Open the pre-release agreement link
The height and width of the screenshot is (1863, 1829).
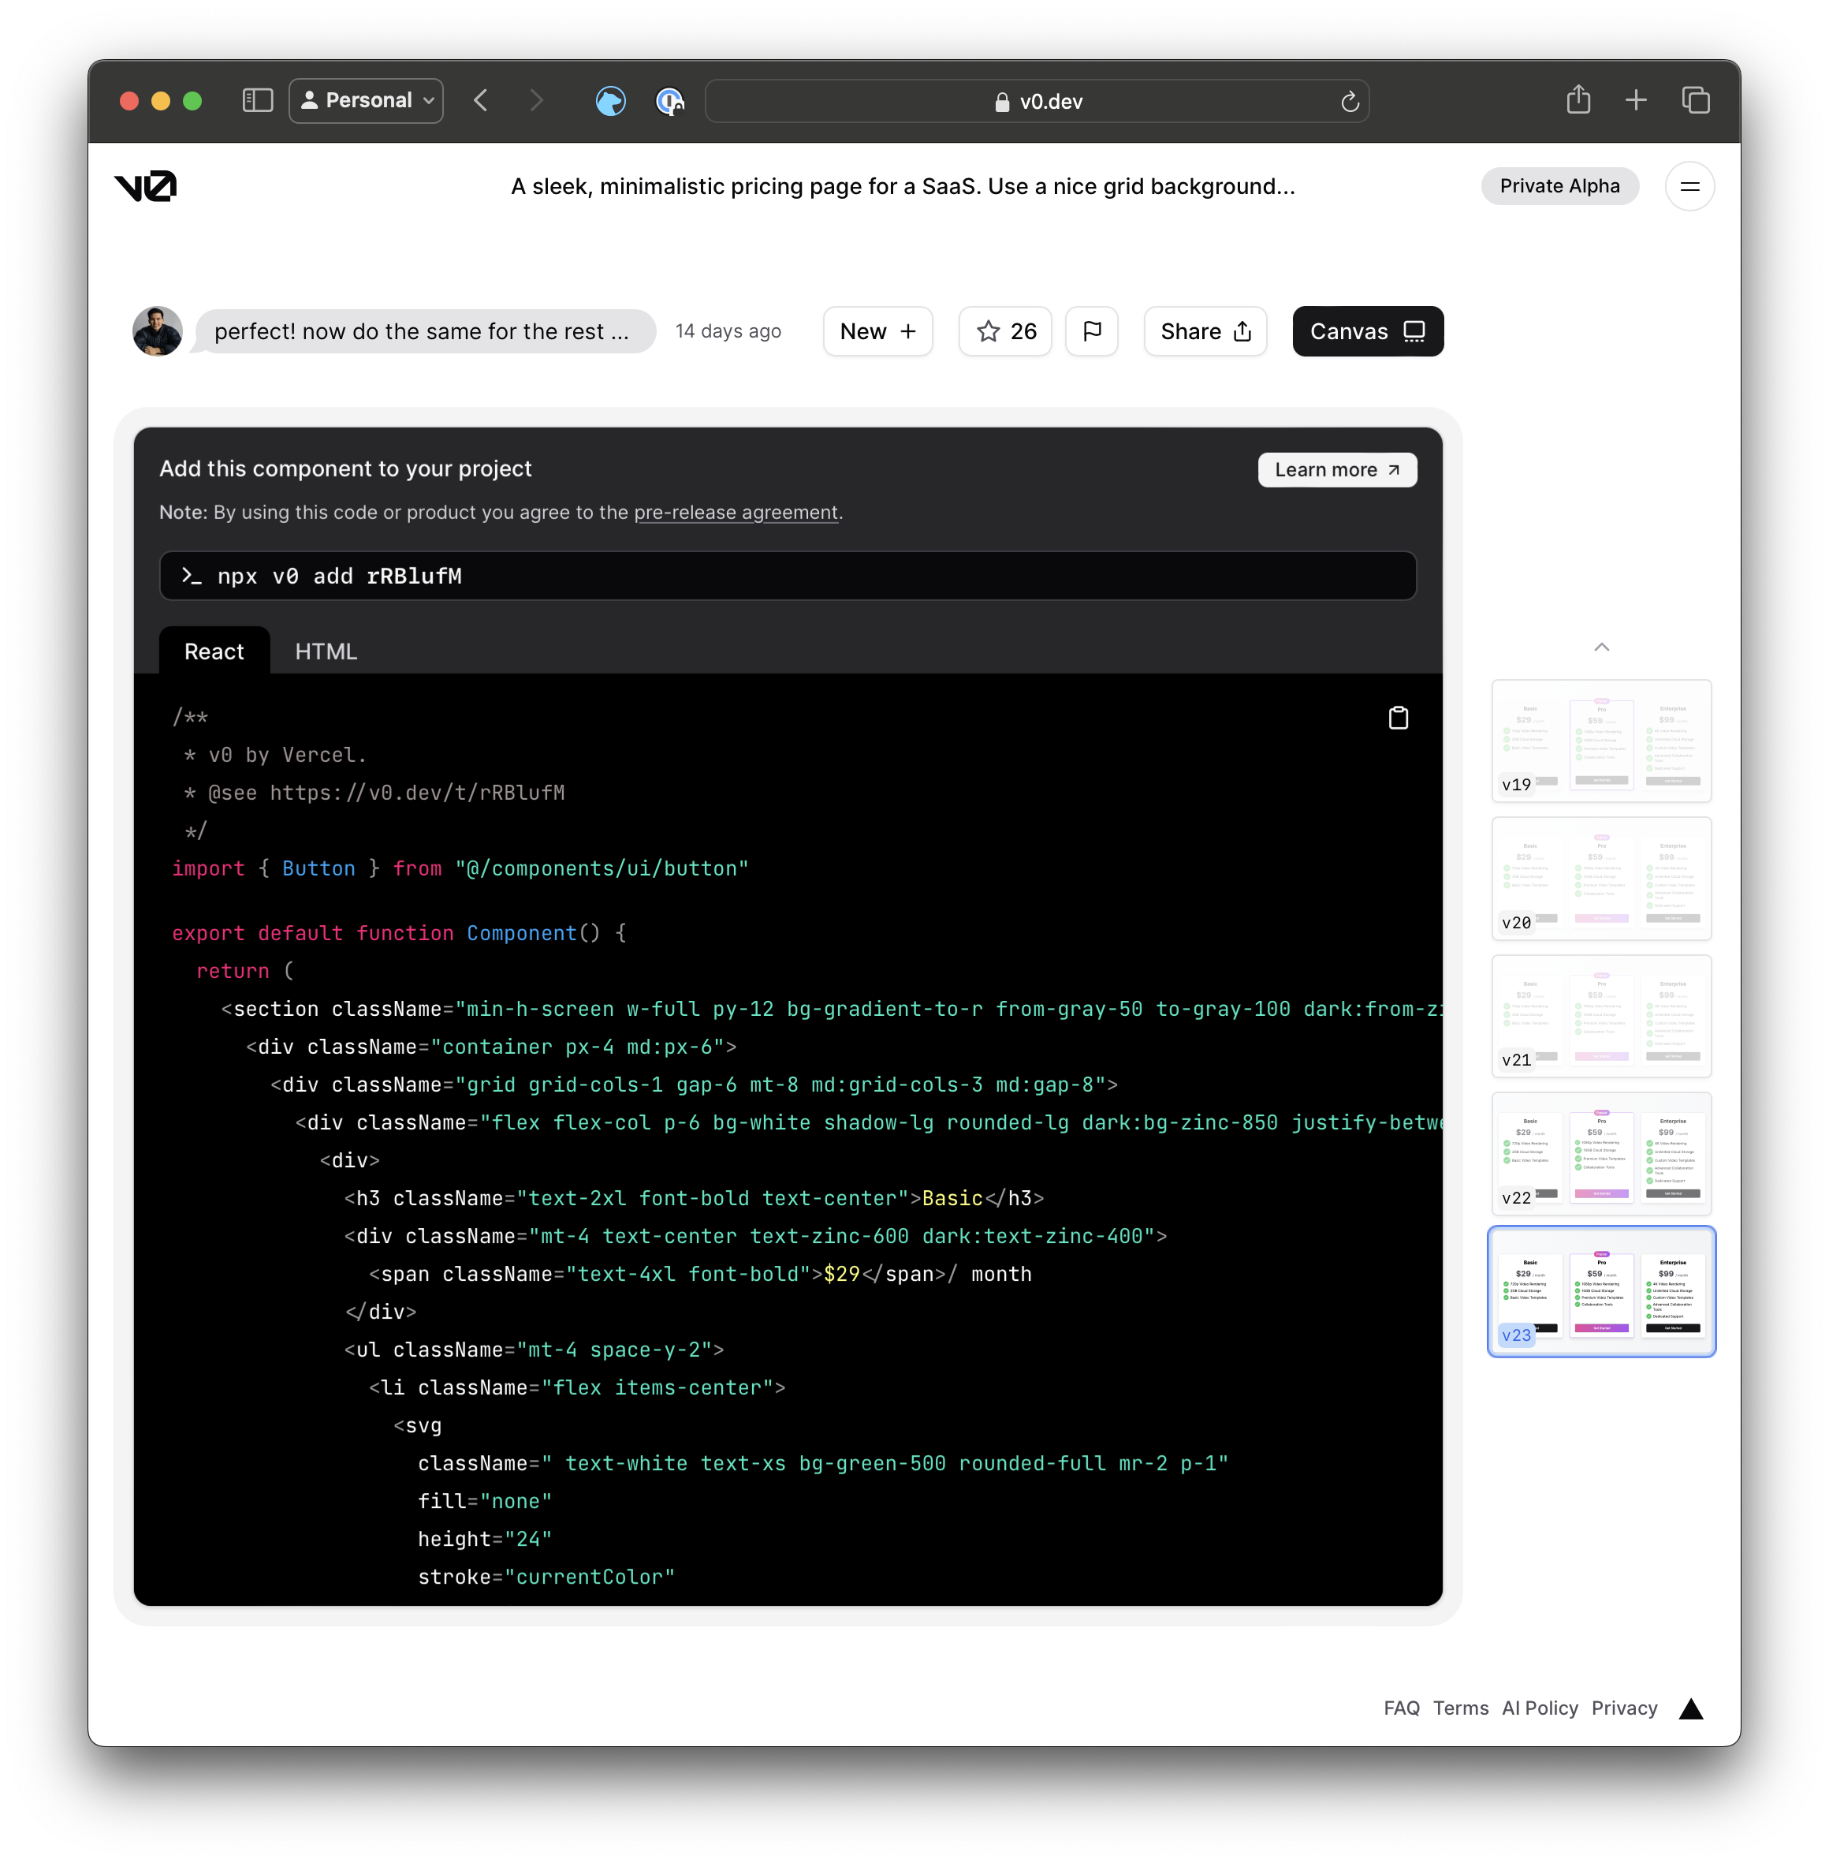(735, 513)
